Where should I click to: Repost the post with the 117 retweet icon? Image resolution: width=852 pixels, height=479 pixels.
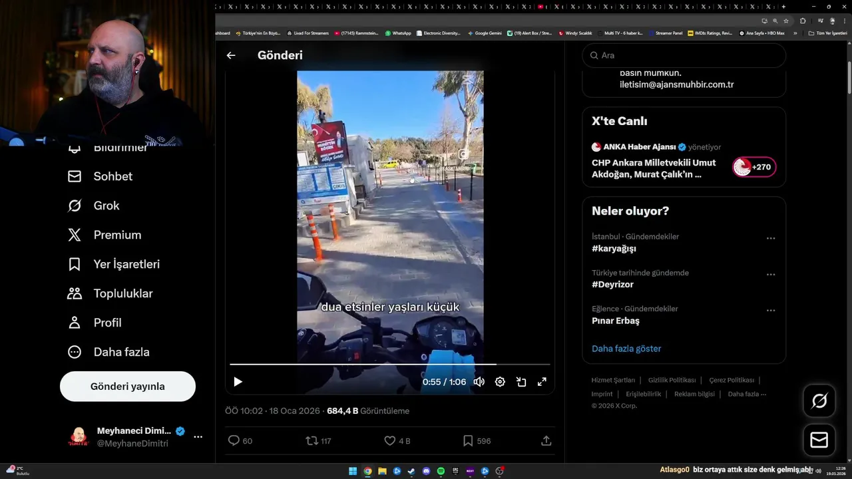318,440
